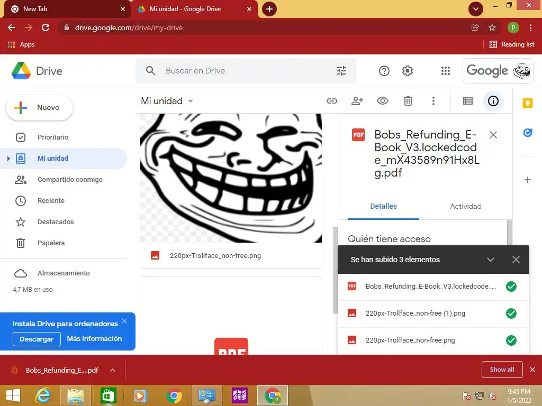Open more actions three-dot menu
This screenshot has width=542, height=406.
coord(433,101)
